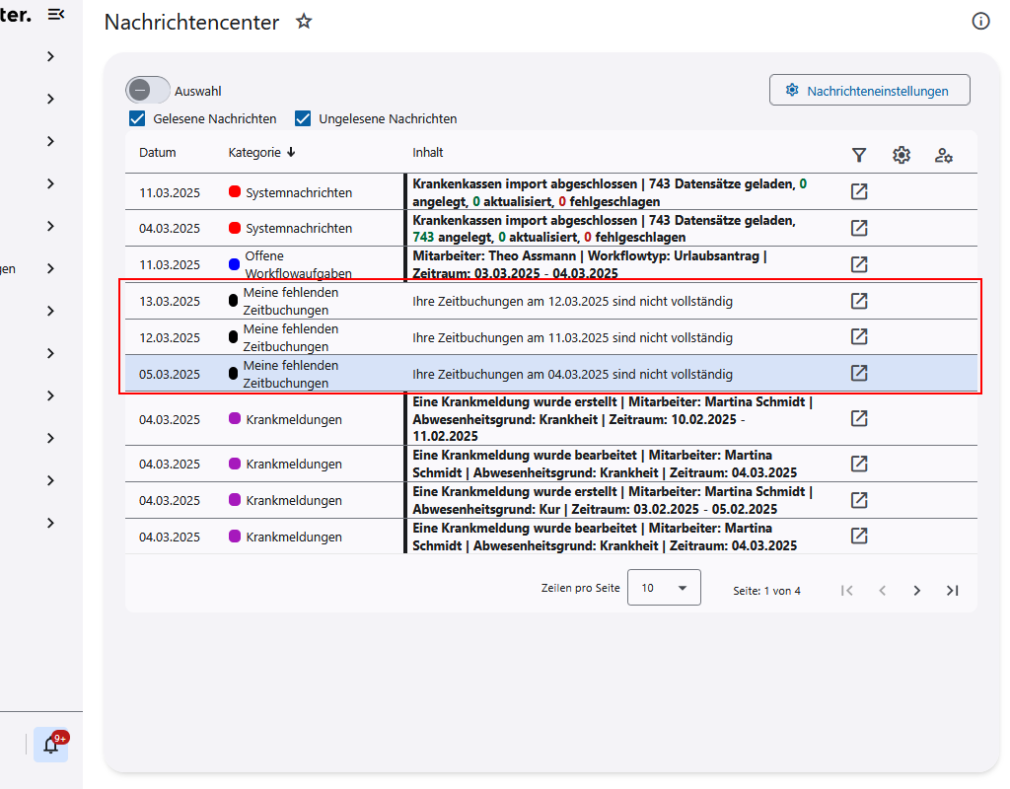Sort by the Kategorie column header
The image size is (1010, 789).
point(261,153)
